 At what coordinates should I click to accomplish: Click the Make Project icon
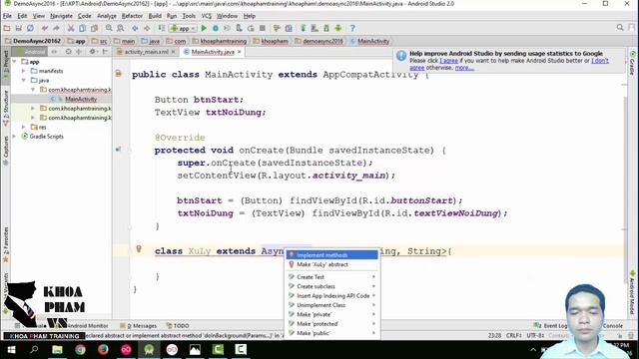pos(162,28)
